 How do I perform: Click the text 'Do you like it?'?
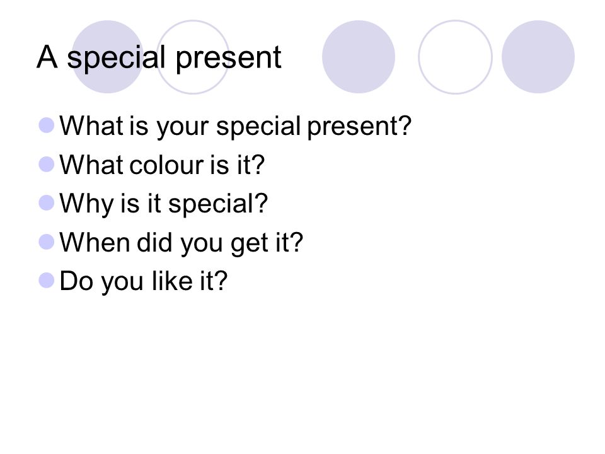coord(144,281)
